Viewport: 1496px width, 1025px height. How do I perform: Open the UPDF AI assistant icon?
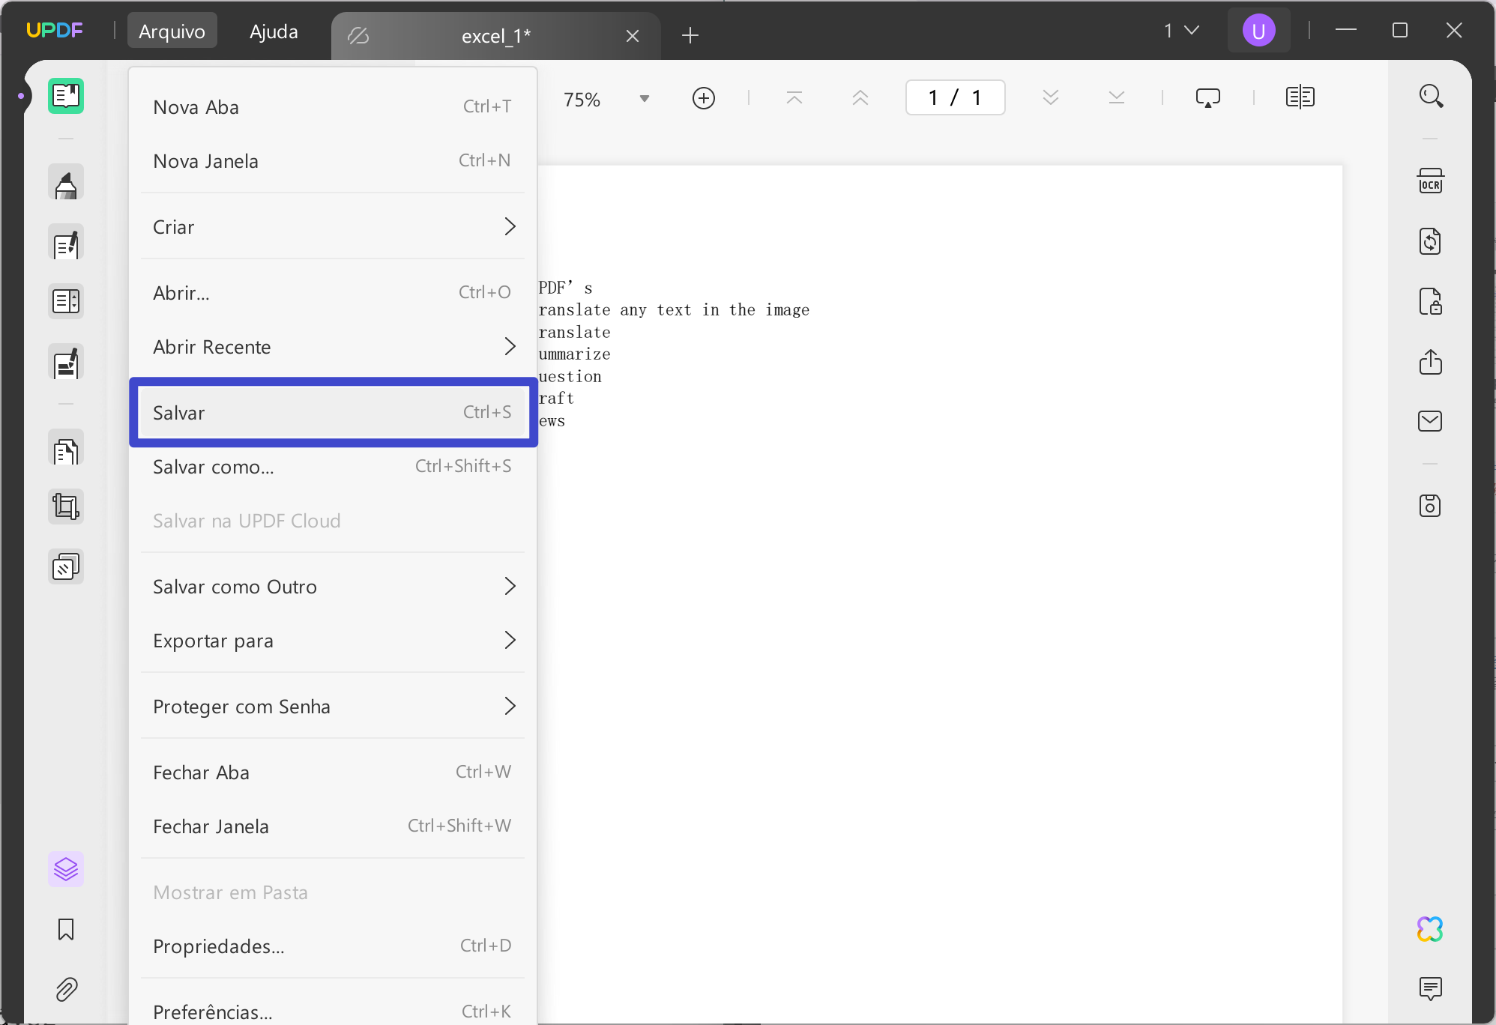coord(1430,929)
